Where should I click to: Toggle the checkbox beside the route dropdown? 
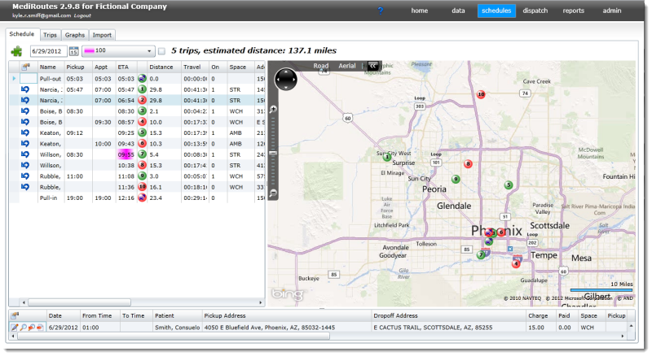coord(161,51)
